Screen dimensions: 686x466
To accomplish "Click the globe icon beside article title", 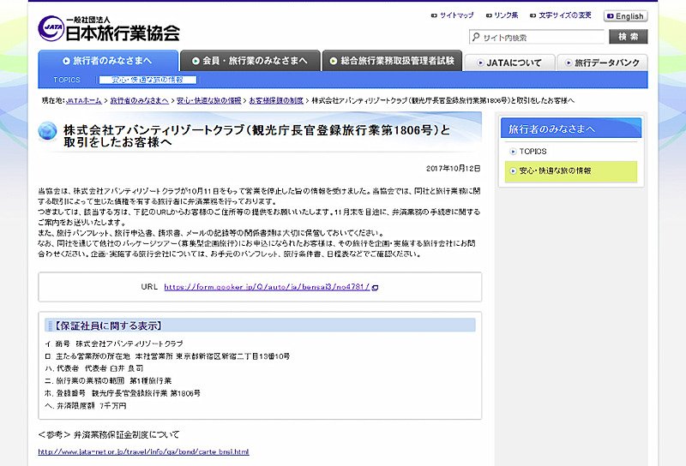I will pyautogui.click(x=47, y=131).
